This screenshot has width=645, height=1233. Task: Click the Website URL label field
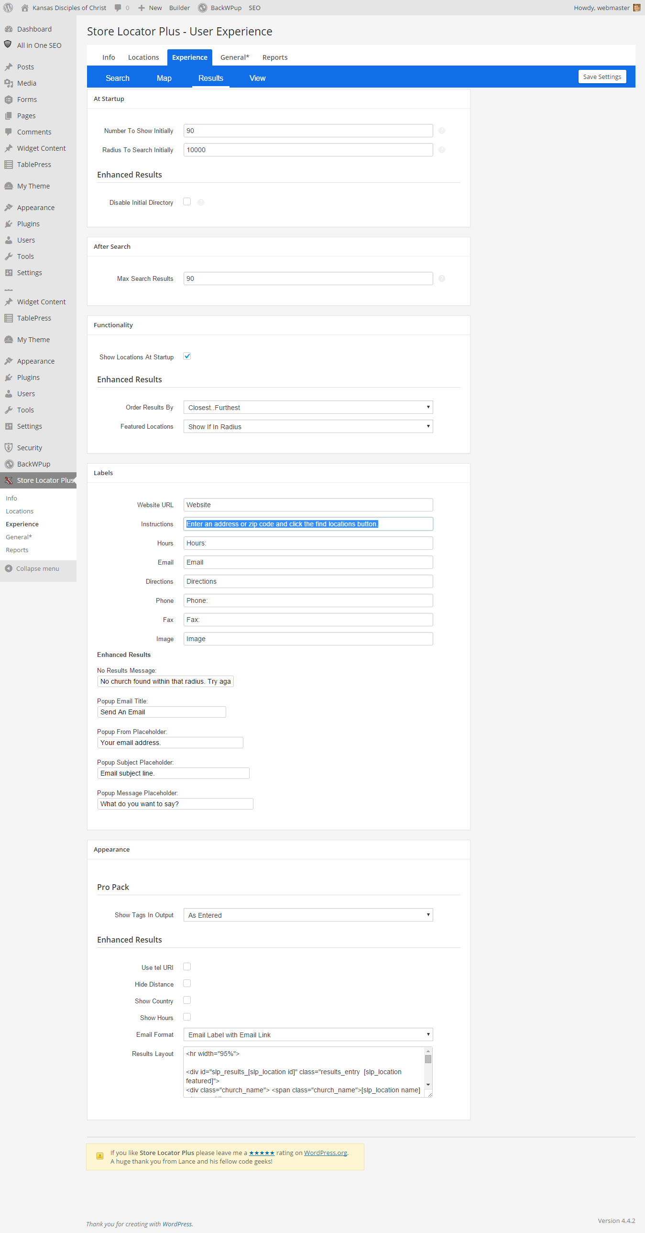(308, 505)
